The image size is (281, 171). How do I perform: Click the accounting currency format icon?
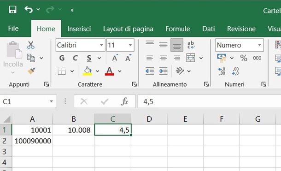click(x=222, y=58)
